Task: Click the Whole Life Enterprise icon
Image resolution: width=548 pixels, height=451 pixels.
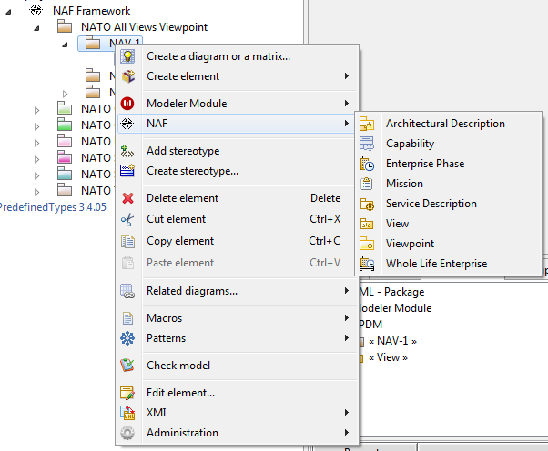Action: click(367, 264)
